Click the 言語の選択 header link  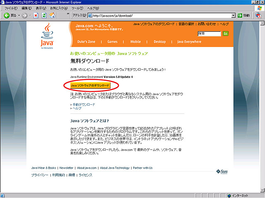point(186,24)
